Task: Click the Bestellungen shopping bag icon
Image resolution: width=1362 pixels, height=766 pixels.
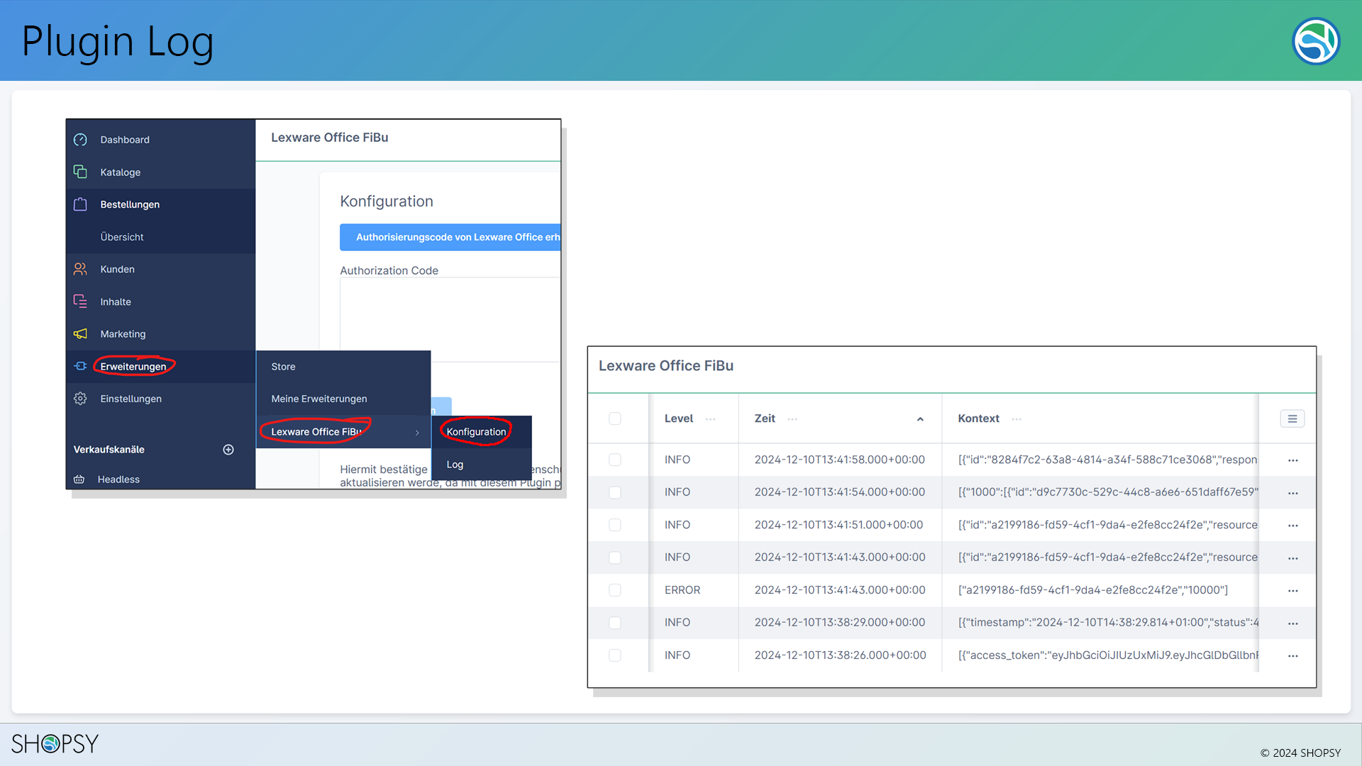Action: coord(80,204)
